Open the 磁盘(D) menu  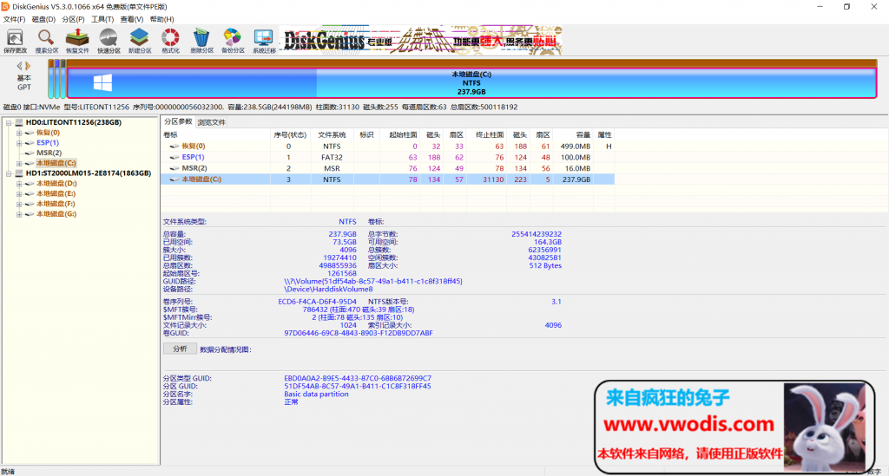pos(43,19)
